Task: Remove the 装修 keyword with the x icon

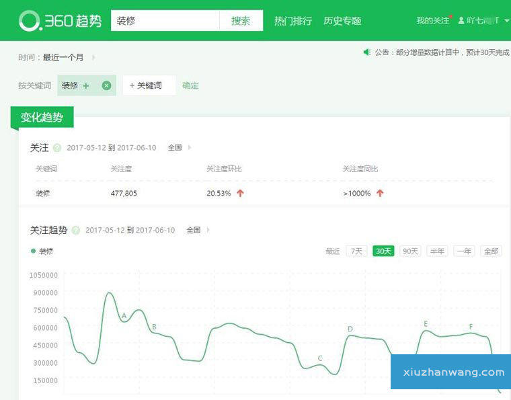Action: point(106,85)
